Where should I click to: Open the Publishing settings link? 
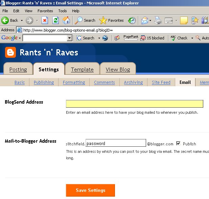tap(44, 82)
